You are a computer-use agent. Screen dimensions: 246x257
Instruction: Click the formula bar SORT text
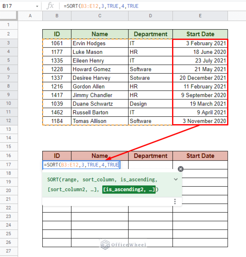point(101,6)
